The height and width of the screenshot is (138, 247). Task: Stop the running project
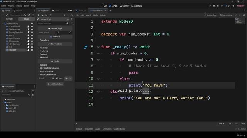(x=218, y=6)
